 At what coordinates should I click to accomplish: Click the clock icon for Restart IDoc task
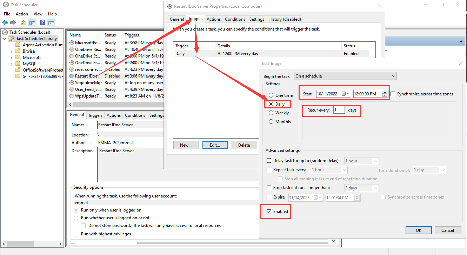(72, 76)
